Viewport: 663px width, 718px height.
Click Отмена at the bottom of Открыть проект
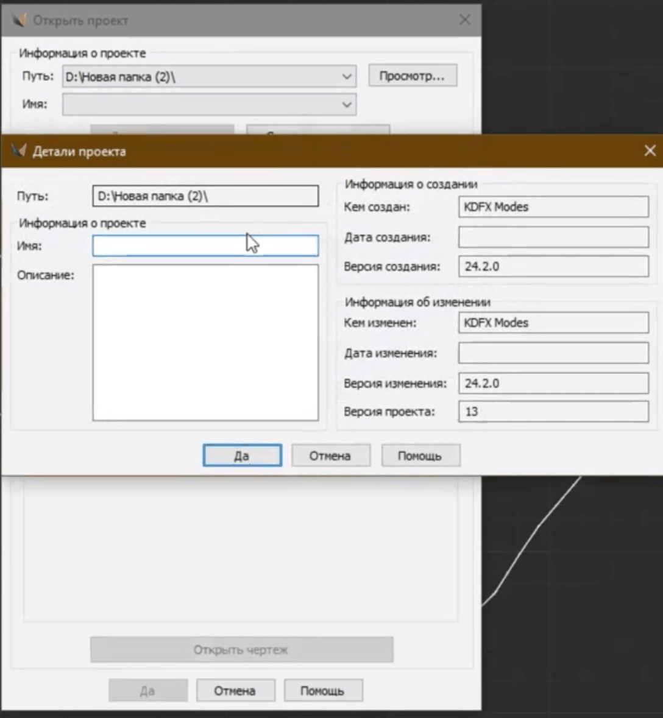pyautogui.click(x=235, y=691)
